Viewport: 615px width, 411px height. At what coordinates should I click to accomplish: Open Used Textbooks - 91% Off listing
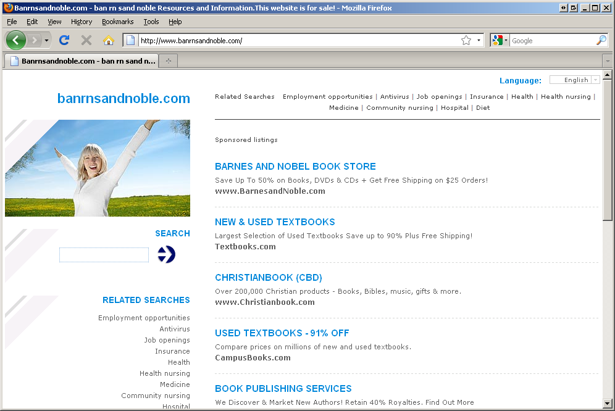[x=282, y=333]
